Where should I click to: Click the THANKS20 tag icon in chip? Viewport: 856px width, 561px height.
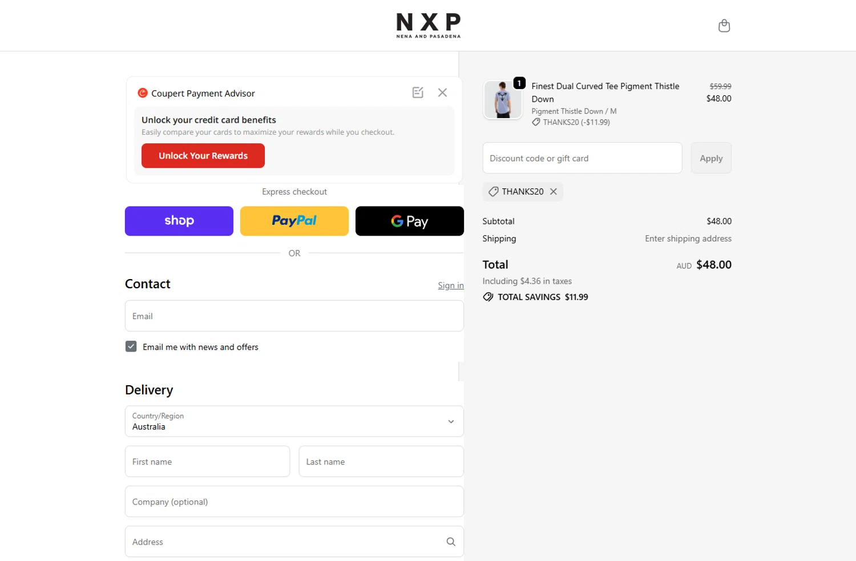494,192
